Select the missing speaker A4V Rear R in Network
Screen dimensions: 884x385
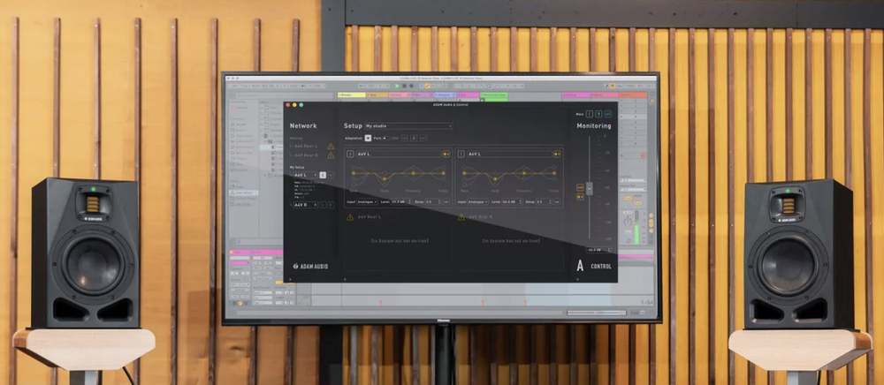[306, 155]
